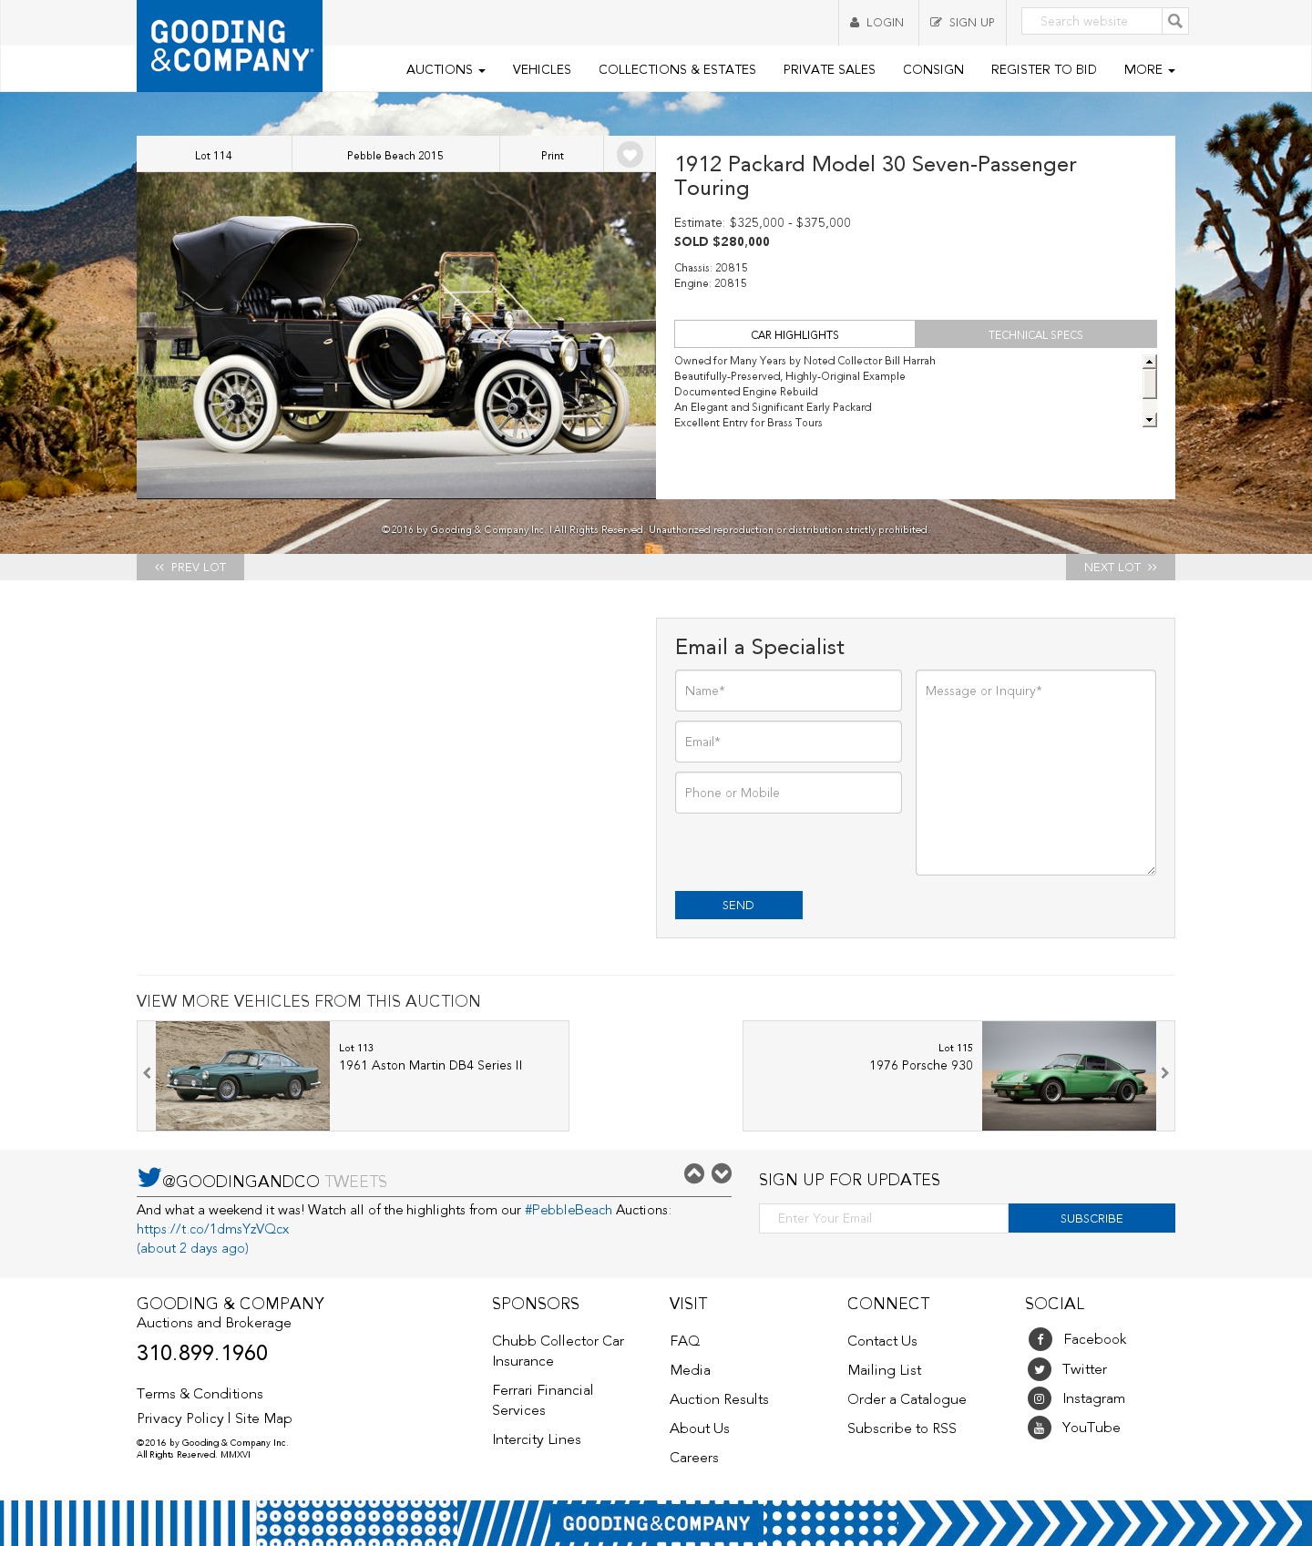Click the Message or Inquiry textarea
The width and height of the screenshot is (1312, 1546).
1036,773
